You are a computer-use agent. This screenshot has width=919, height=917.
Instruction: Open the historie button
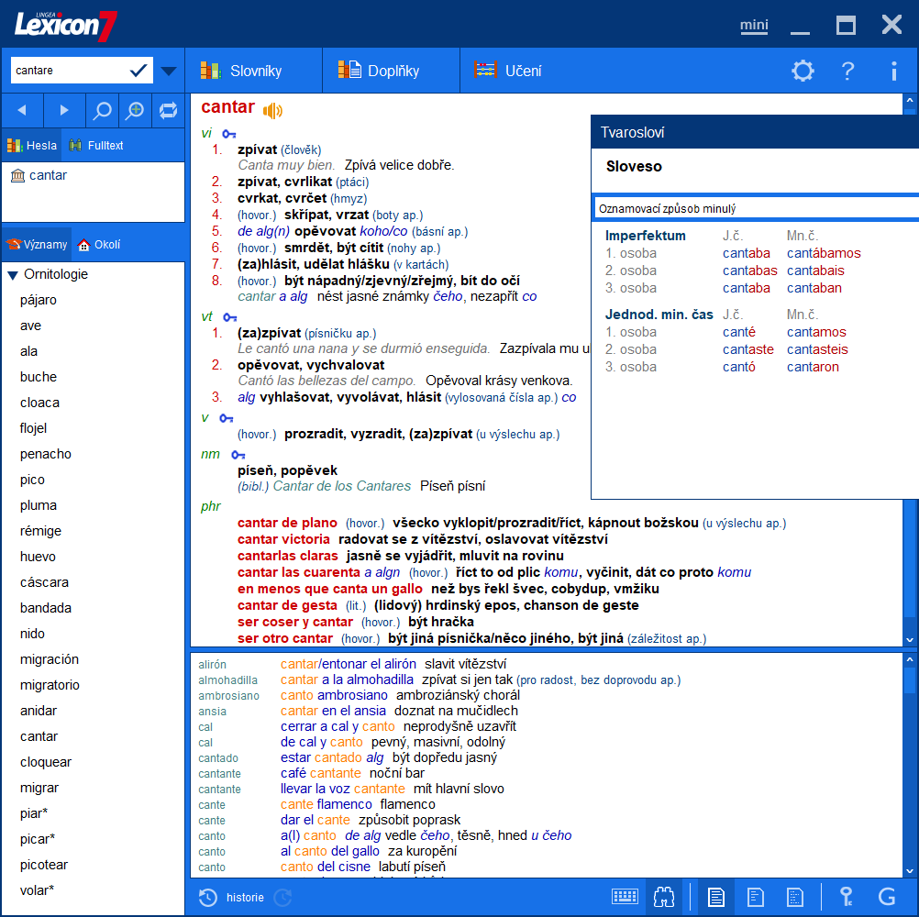pyautogui.click(x=245, y=897)
